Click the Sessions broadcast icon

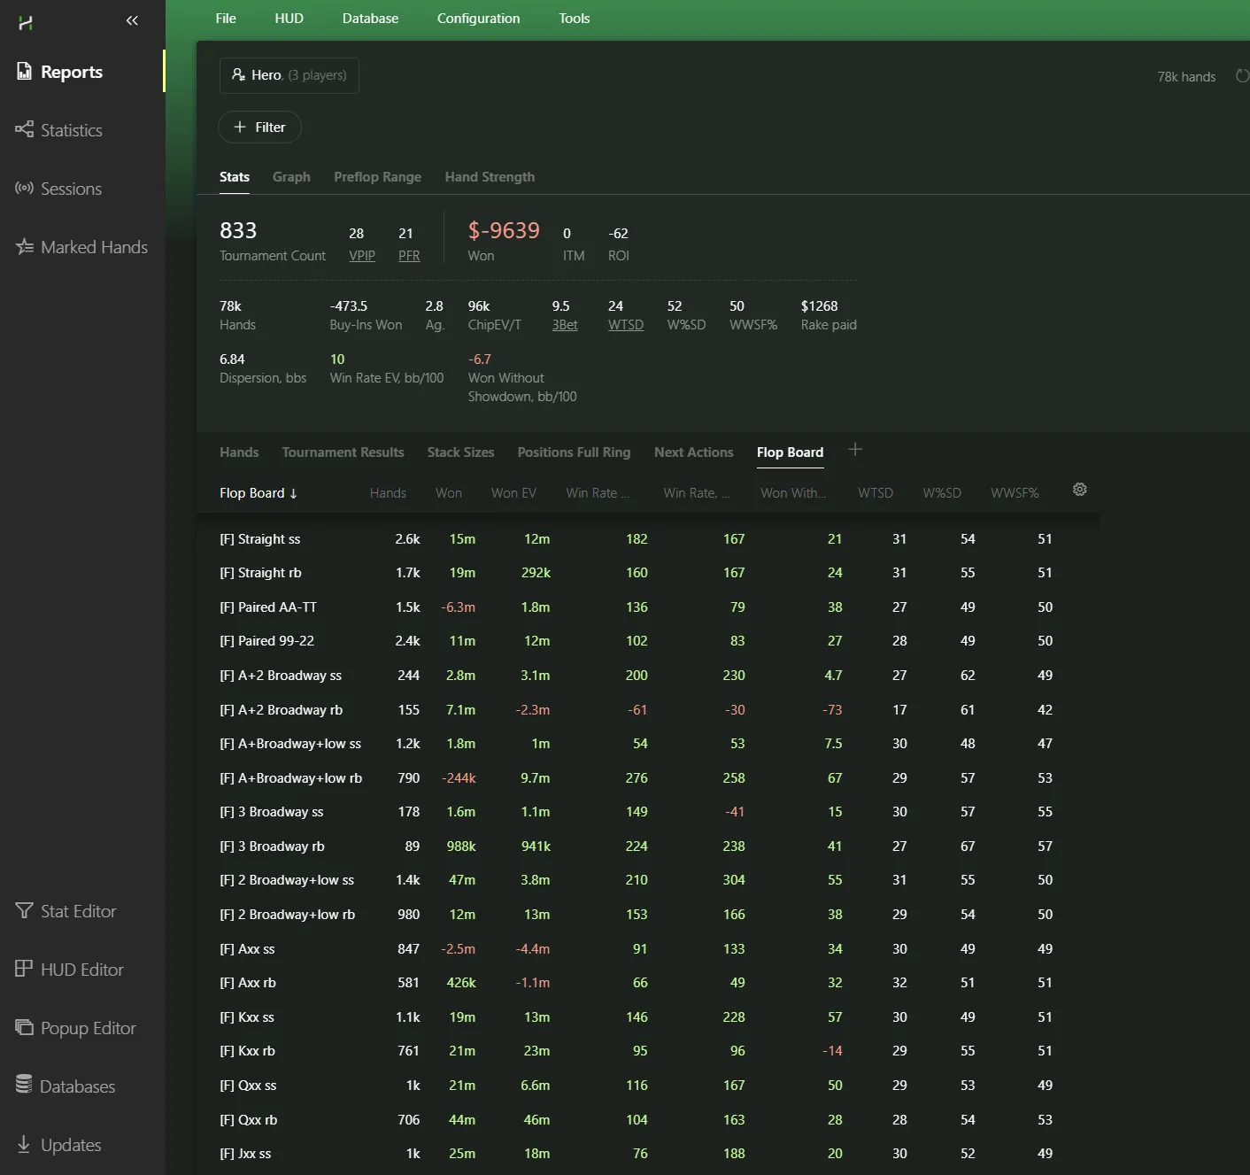(24, 188)
